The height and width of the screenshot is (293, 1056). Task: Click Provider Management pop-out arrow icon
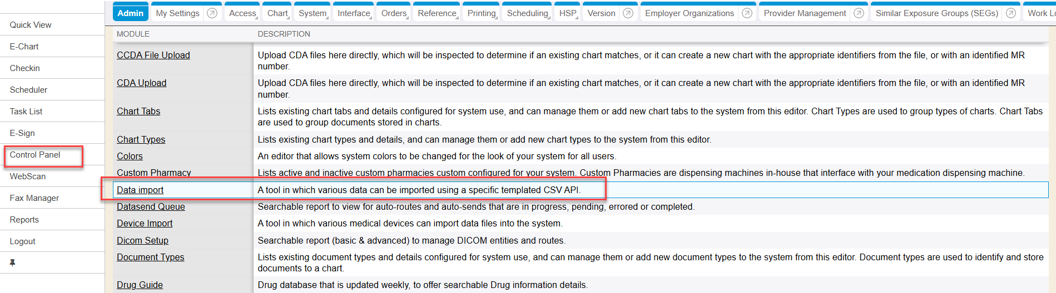click(x=859, y=13)
